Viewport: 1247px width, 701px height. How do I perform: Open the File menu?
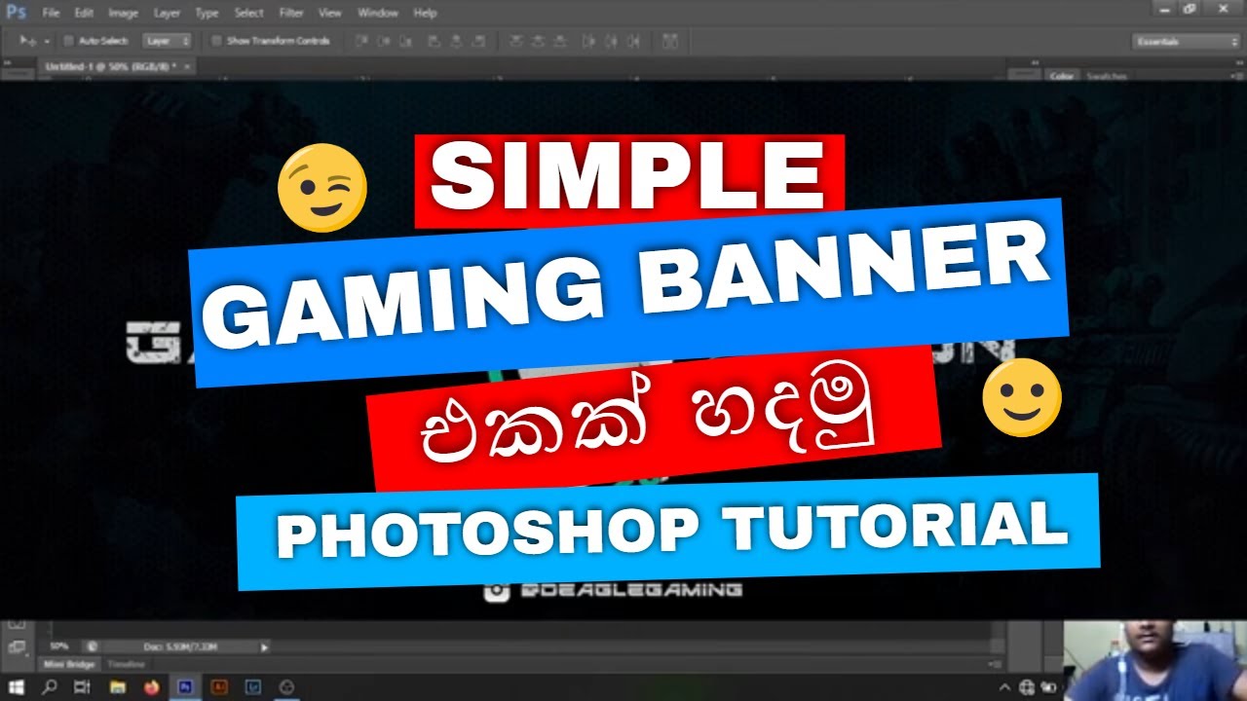(51, 13)
